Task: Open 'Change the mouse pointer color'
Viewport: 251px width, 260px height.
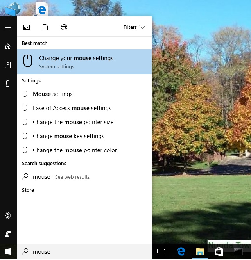Action: [75, 150]
